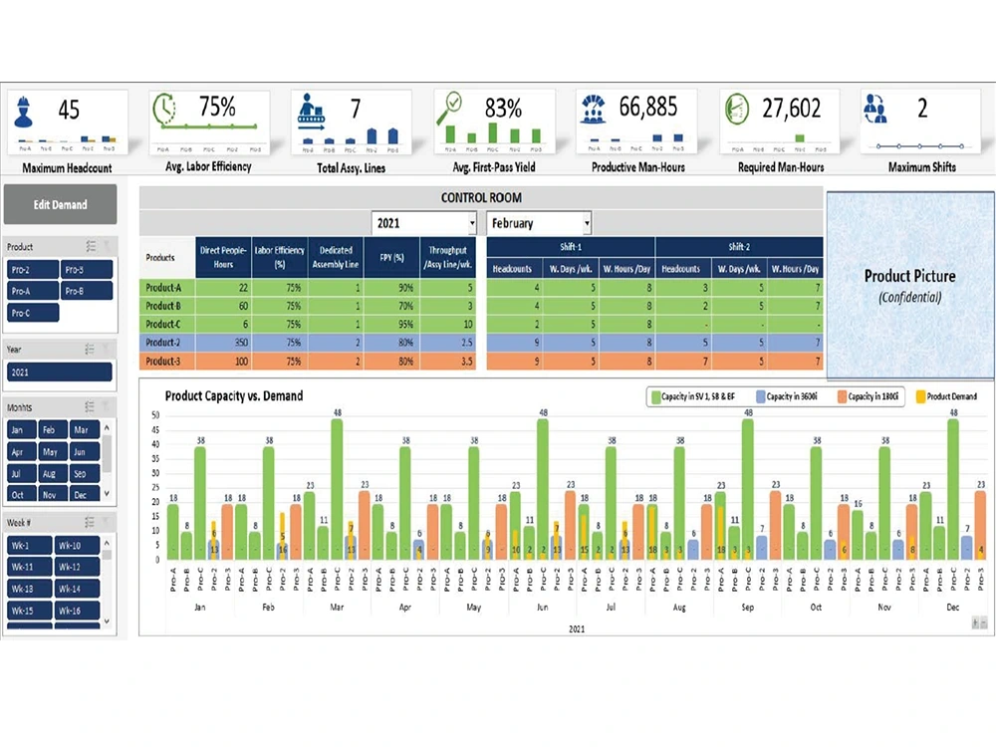The width and height of the screenshot is (996, 747).
Task: Click the Product-A row label
Action: (163, 287)
